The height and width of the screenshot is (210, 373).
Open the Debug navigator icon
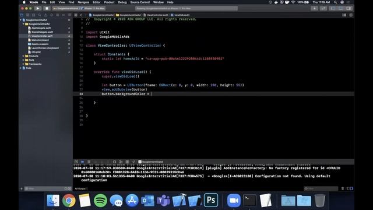point(57,15)
